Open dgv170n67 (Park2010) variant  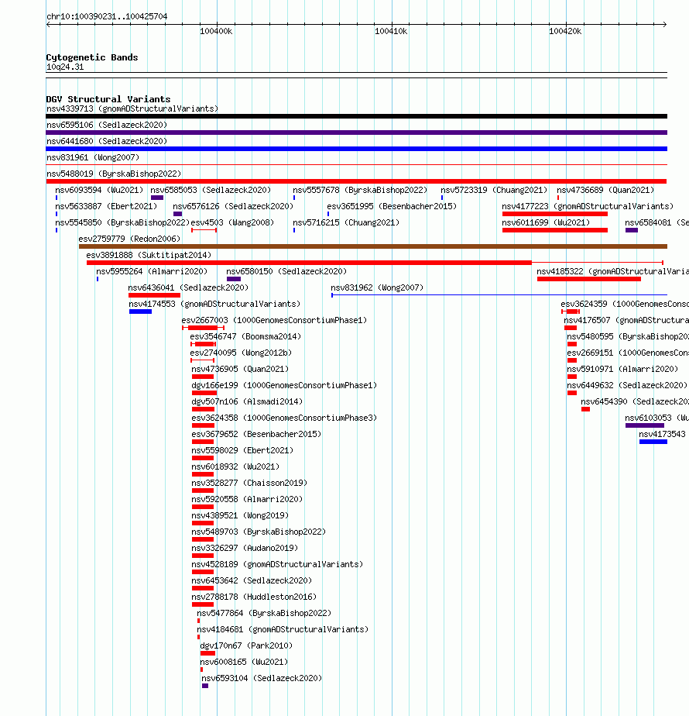coord(246,646)
